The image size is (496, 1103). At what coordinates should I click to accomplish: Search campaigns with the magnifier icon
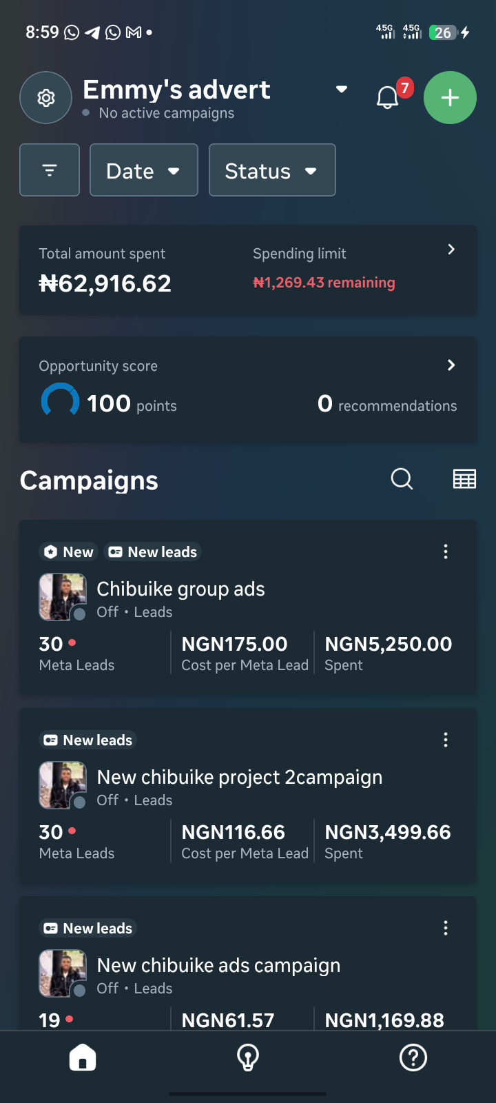(x=402, y=478)
